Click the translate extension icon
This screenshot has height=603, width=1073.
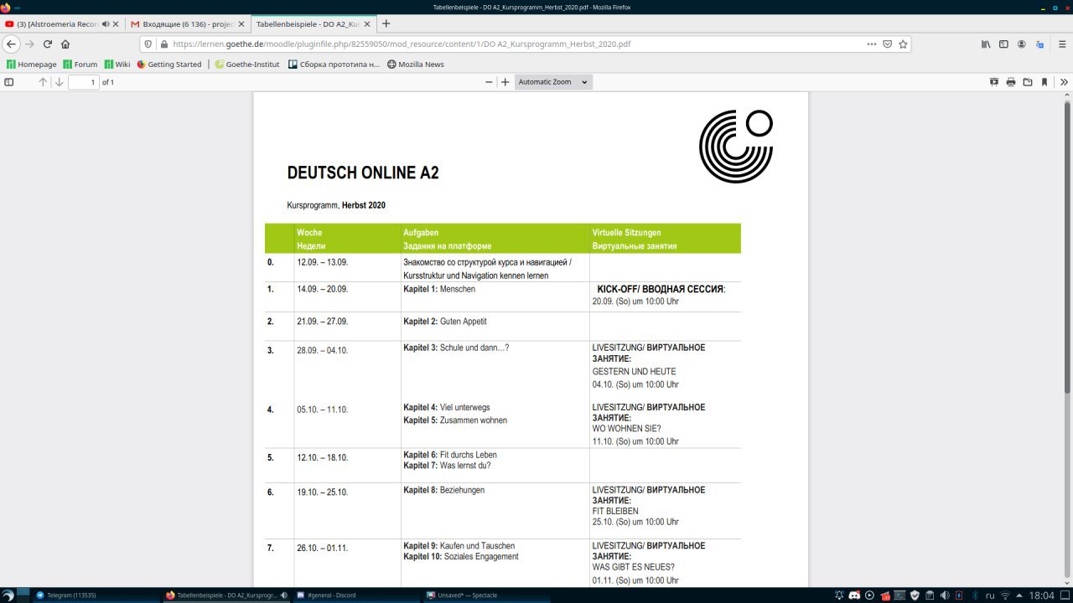click(x=1039, y=44)
